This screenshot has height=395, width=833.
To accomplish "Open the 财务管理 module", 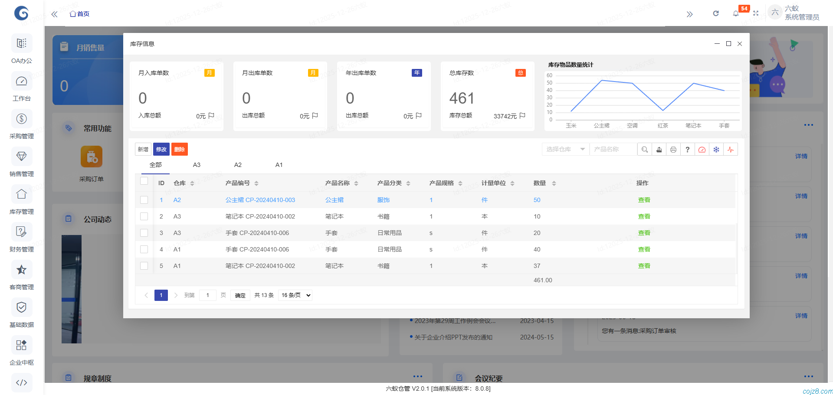I will tap(21, 232).
